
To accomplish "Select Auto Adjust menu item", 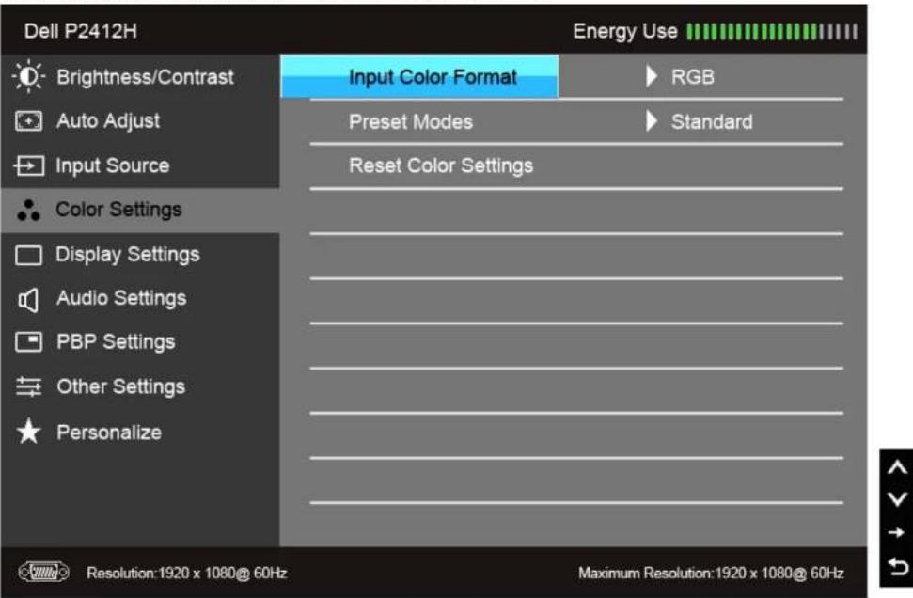I will tap(140, 121).
